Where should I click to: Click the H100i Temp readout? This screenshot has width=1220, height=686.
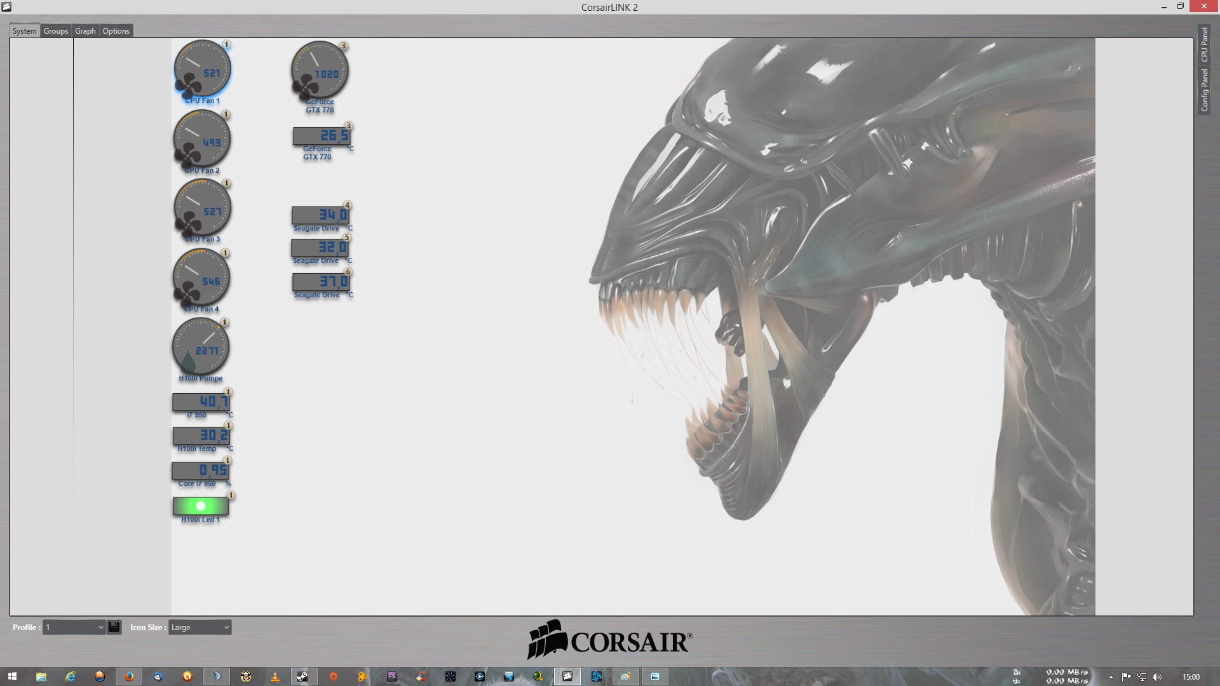pyautogui.click(x=201, y=436)
